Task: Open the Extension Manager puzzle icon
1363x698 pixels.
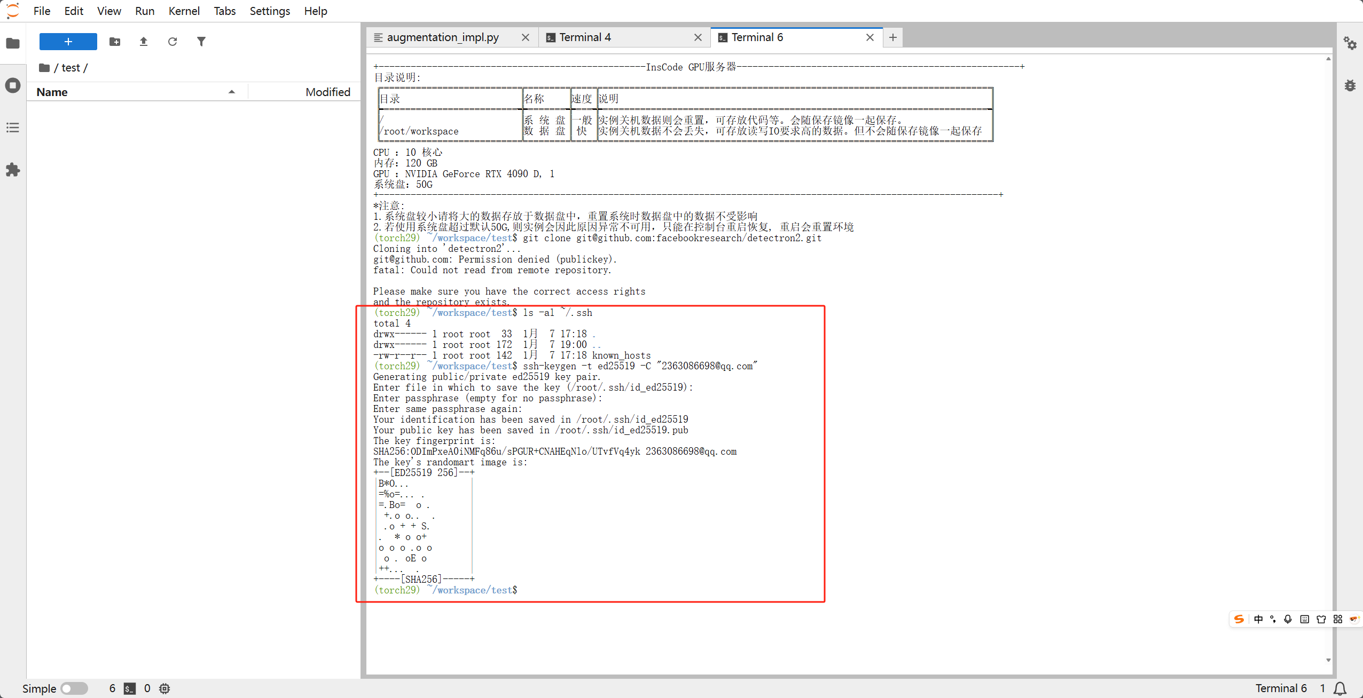Action: 13,170
